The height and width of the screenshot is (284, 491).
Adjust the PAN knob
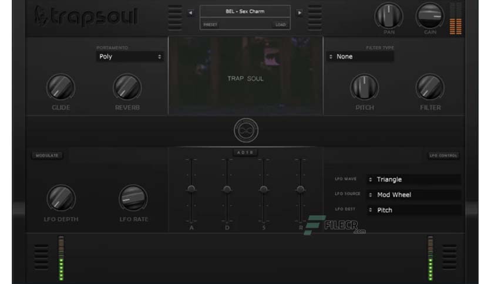389,16
